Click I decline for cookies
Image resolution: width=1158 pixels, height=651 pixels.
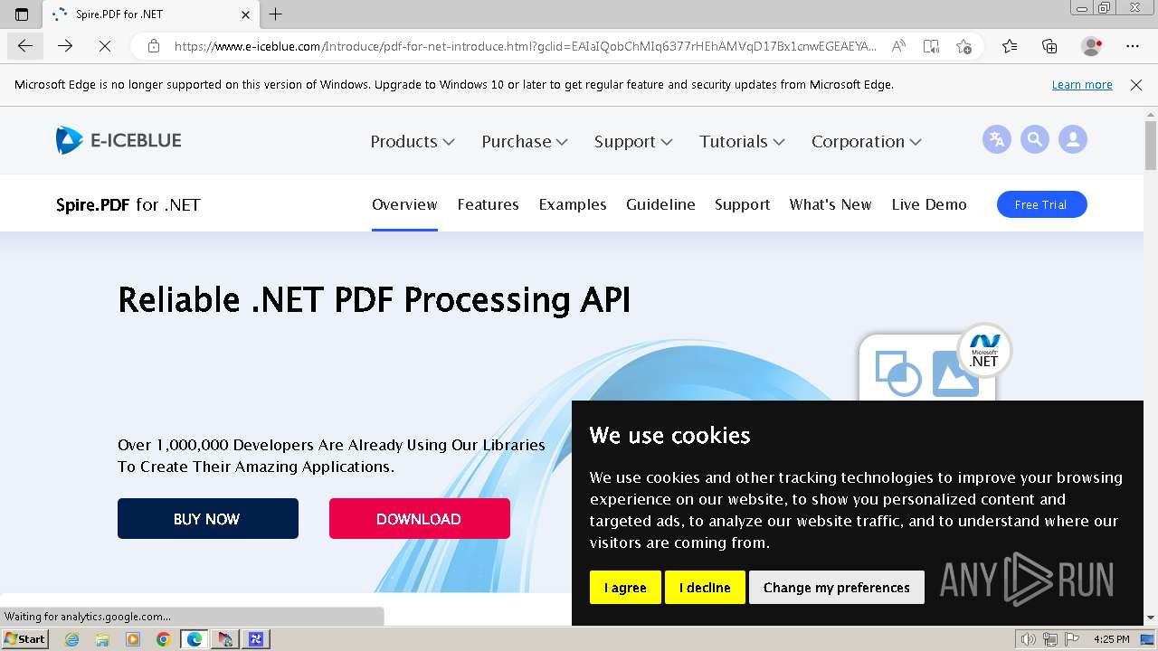(705, 588)
